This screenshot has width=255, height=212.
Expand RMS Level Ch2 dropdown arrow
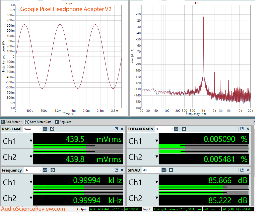tap(31, 156)
